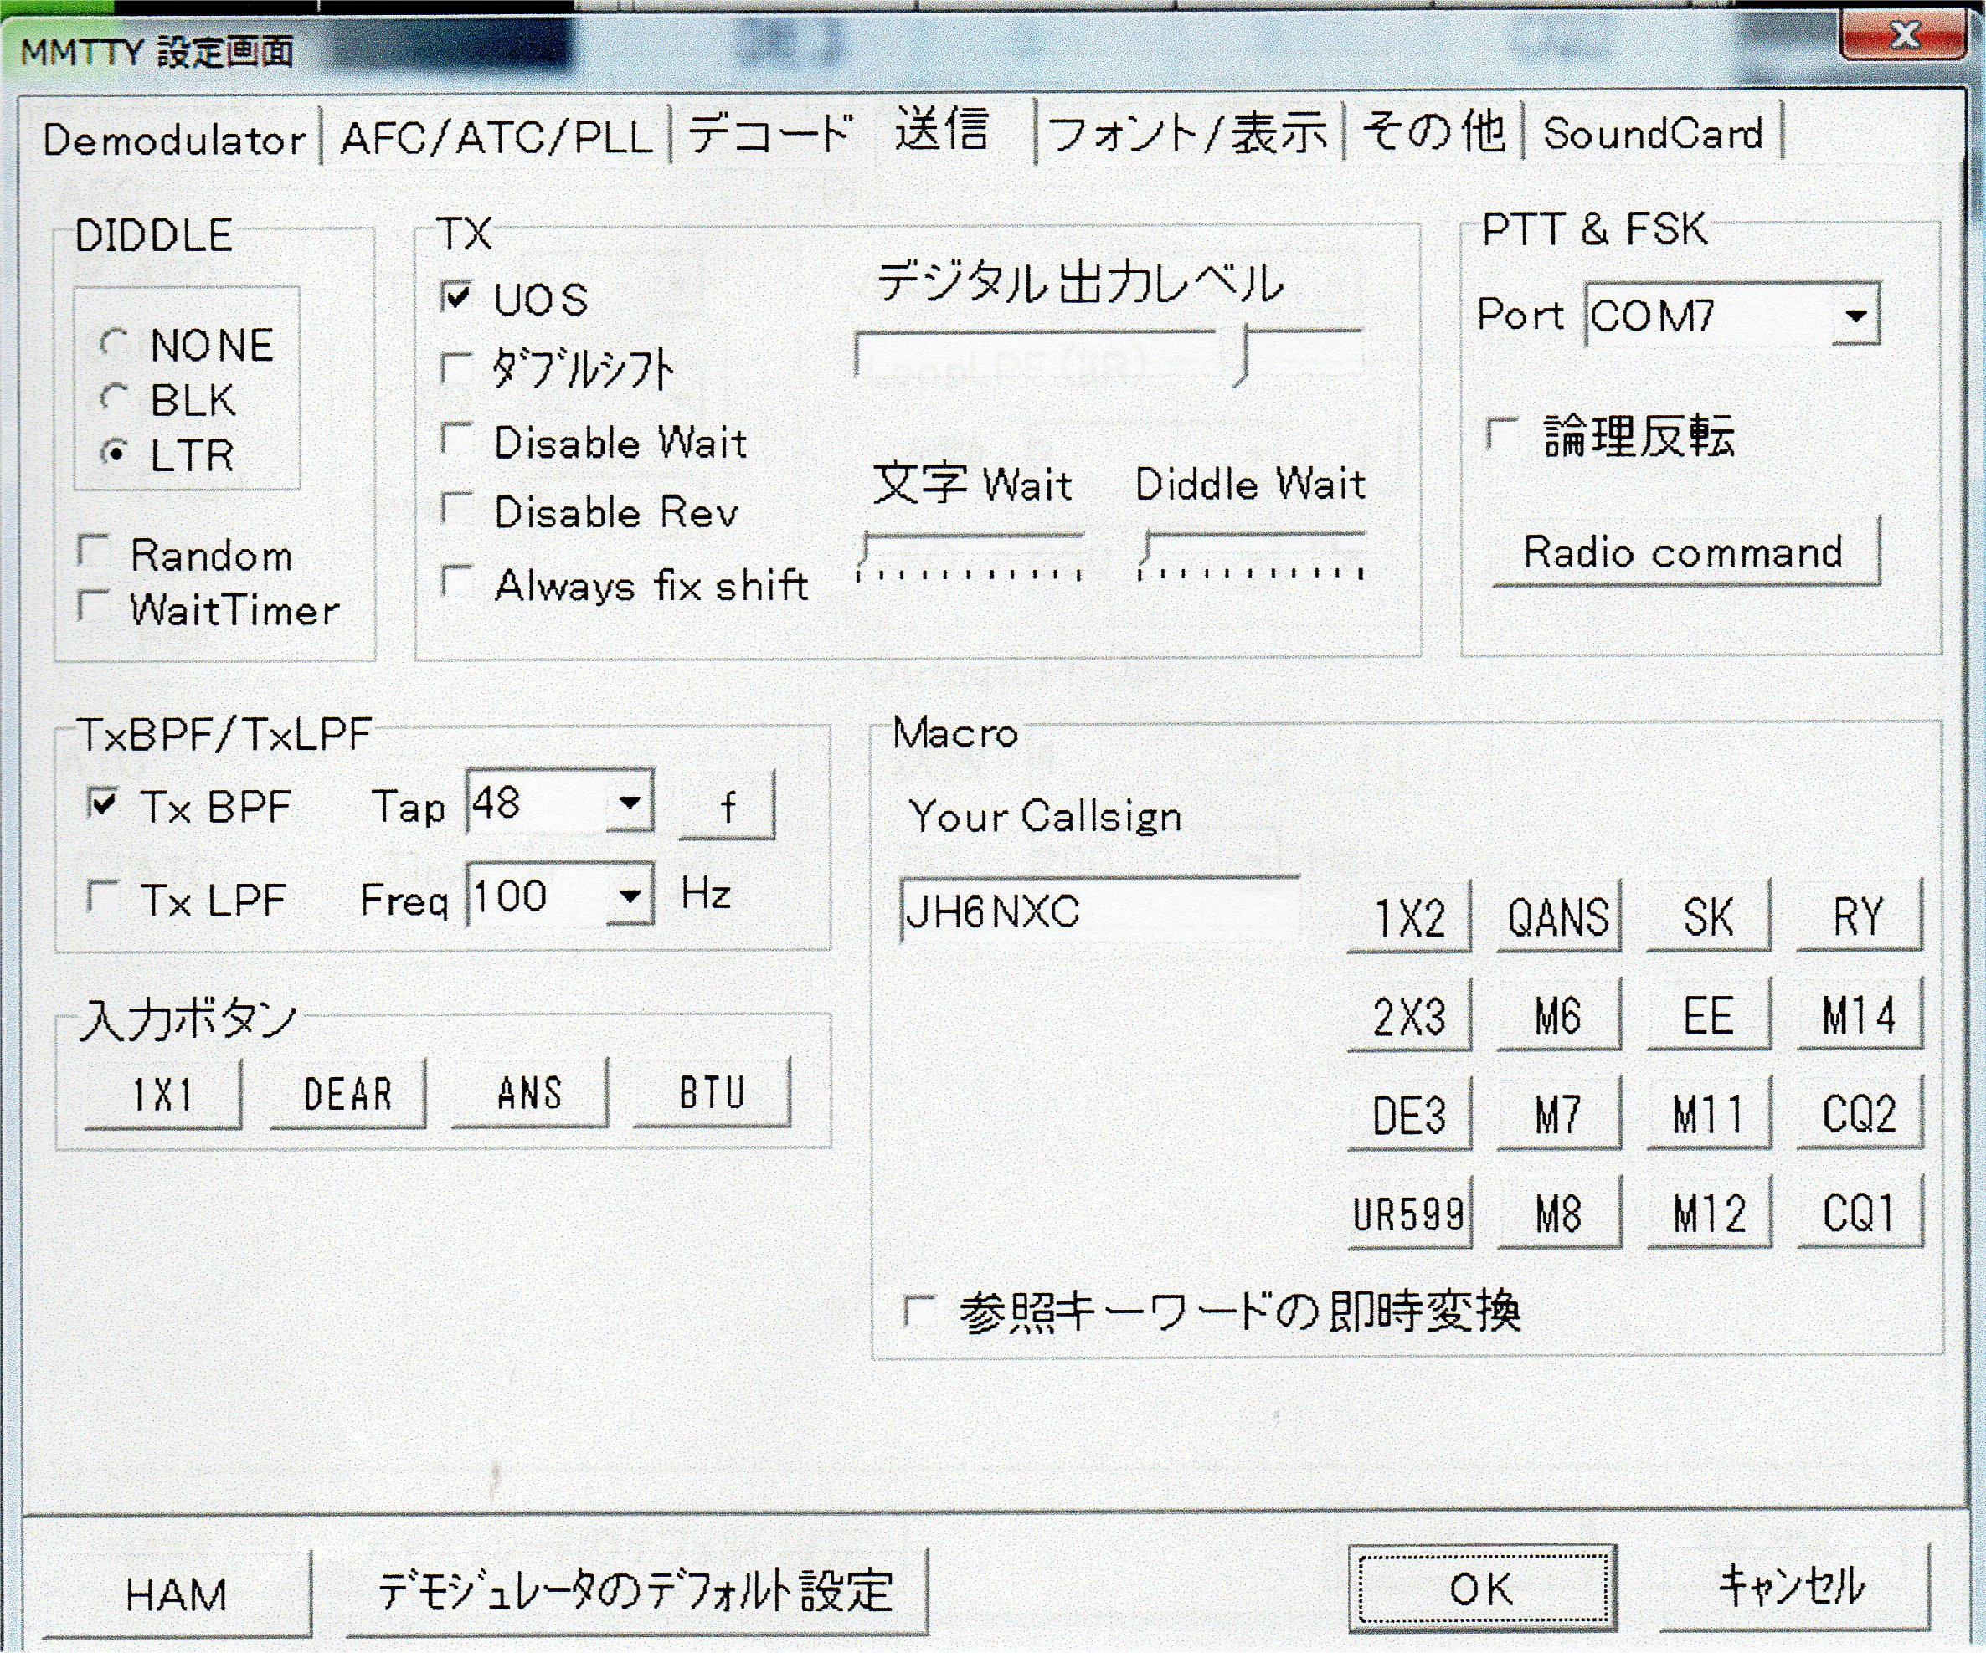The image size is (1986, 1653).
Task: Open the Port COM7 dropdown
Action: [1855, 315]
